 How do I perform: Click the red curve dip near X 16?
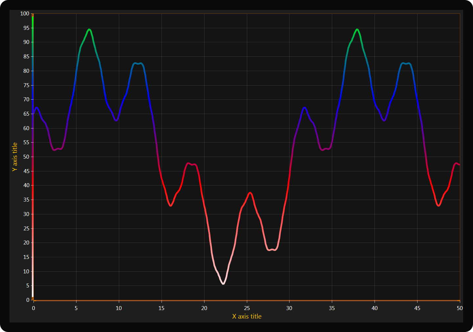[x=170, y=205]
